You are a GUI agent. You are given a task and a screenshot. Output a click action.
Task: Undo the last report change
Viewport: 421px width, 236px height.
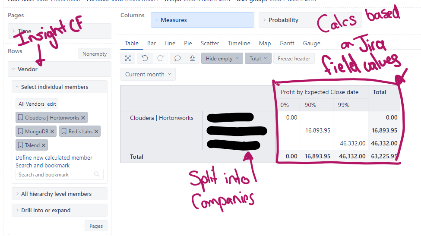click(145, 59)
